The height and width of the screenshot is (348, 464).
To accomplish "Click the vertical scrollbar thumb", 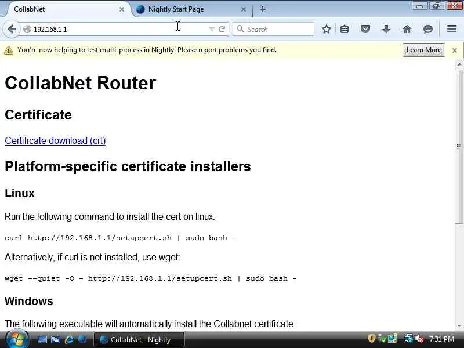I will coord(459,147).
